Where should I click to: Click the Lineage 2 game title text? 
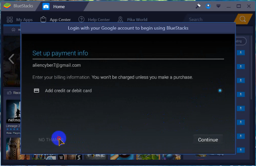coord(13,126)
